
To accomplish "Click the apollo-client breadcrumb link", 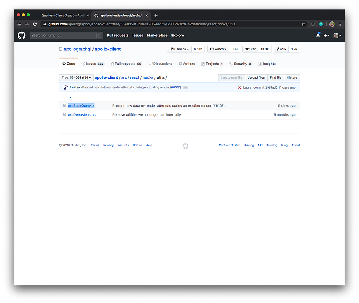I will pos(106,77).
